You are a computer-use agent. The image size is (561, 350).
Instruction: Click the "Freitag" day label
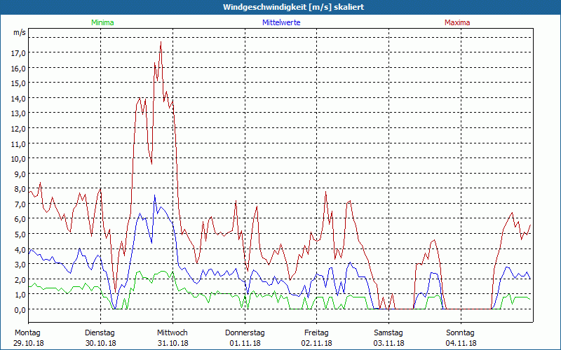316,333
